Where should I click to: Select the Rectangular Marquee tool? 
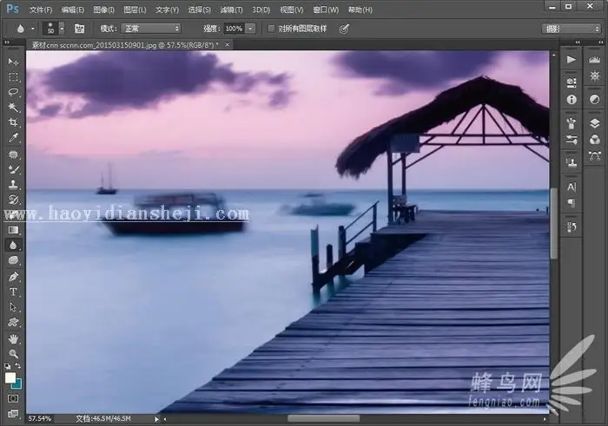tap(13, 77)
